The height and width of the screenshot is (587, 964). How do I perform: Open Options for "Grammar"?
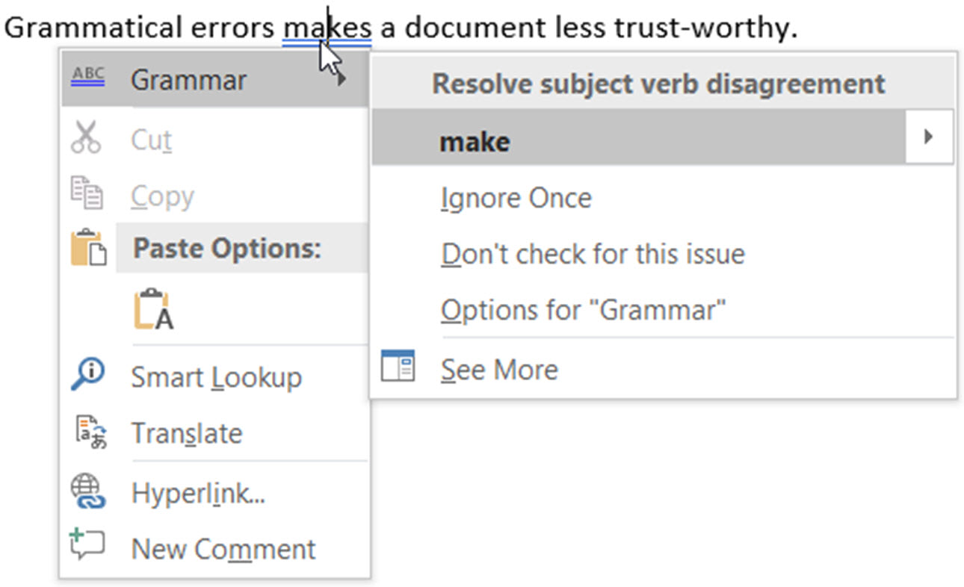(583, 310)
